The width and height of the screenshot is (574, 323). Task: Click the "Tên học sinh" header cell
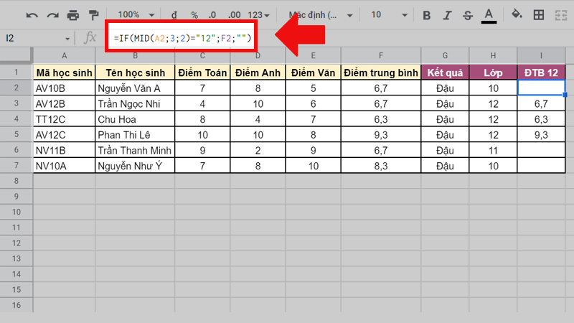click(135, 72)
